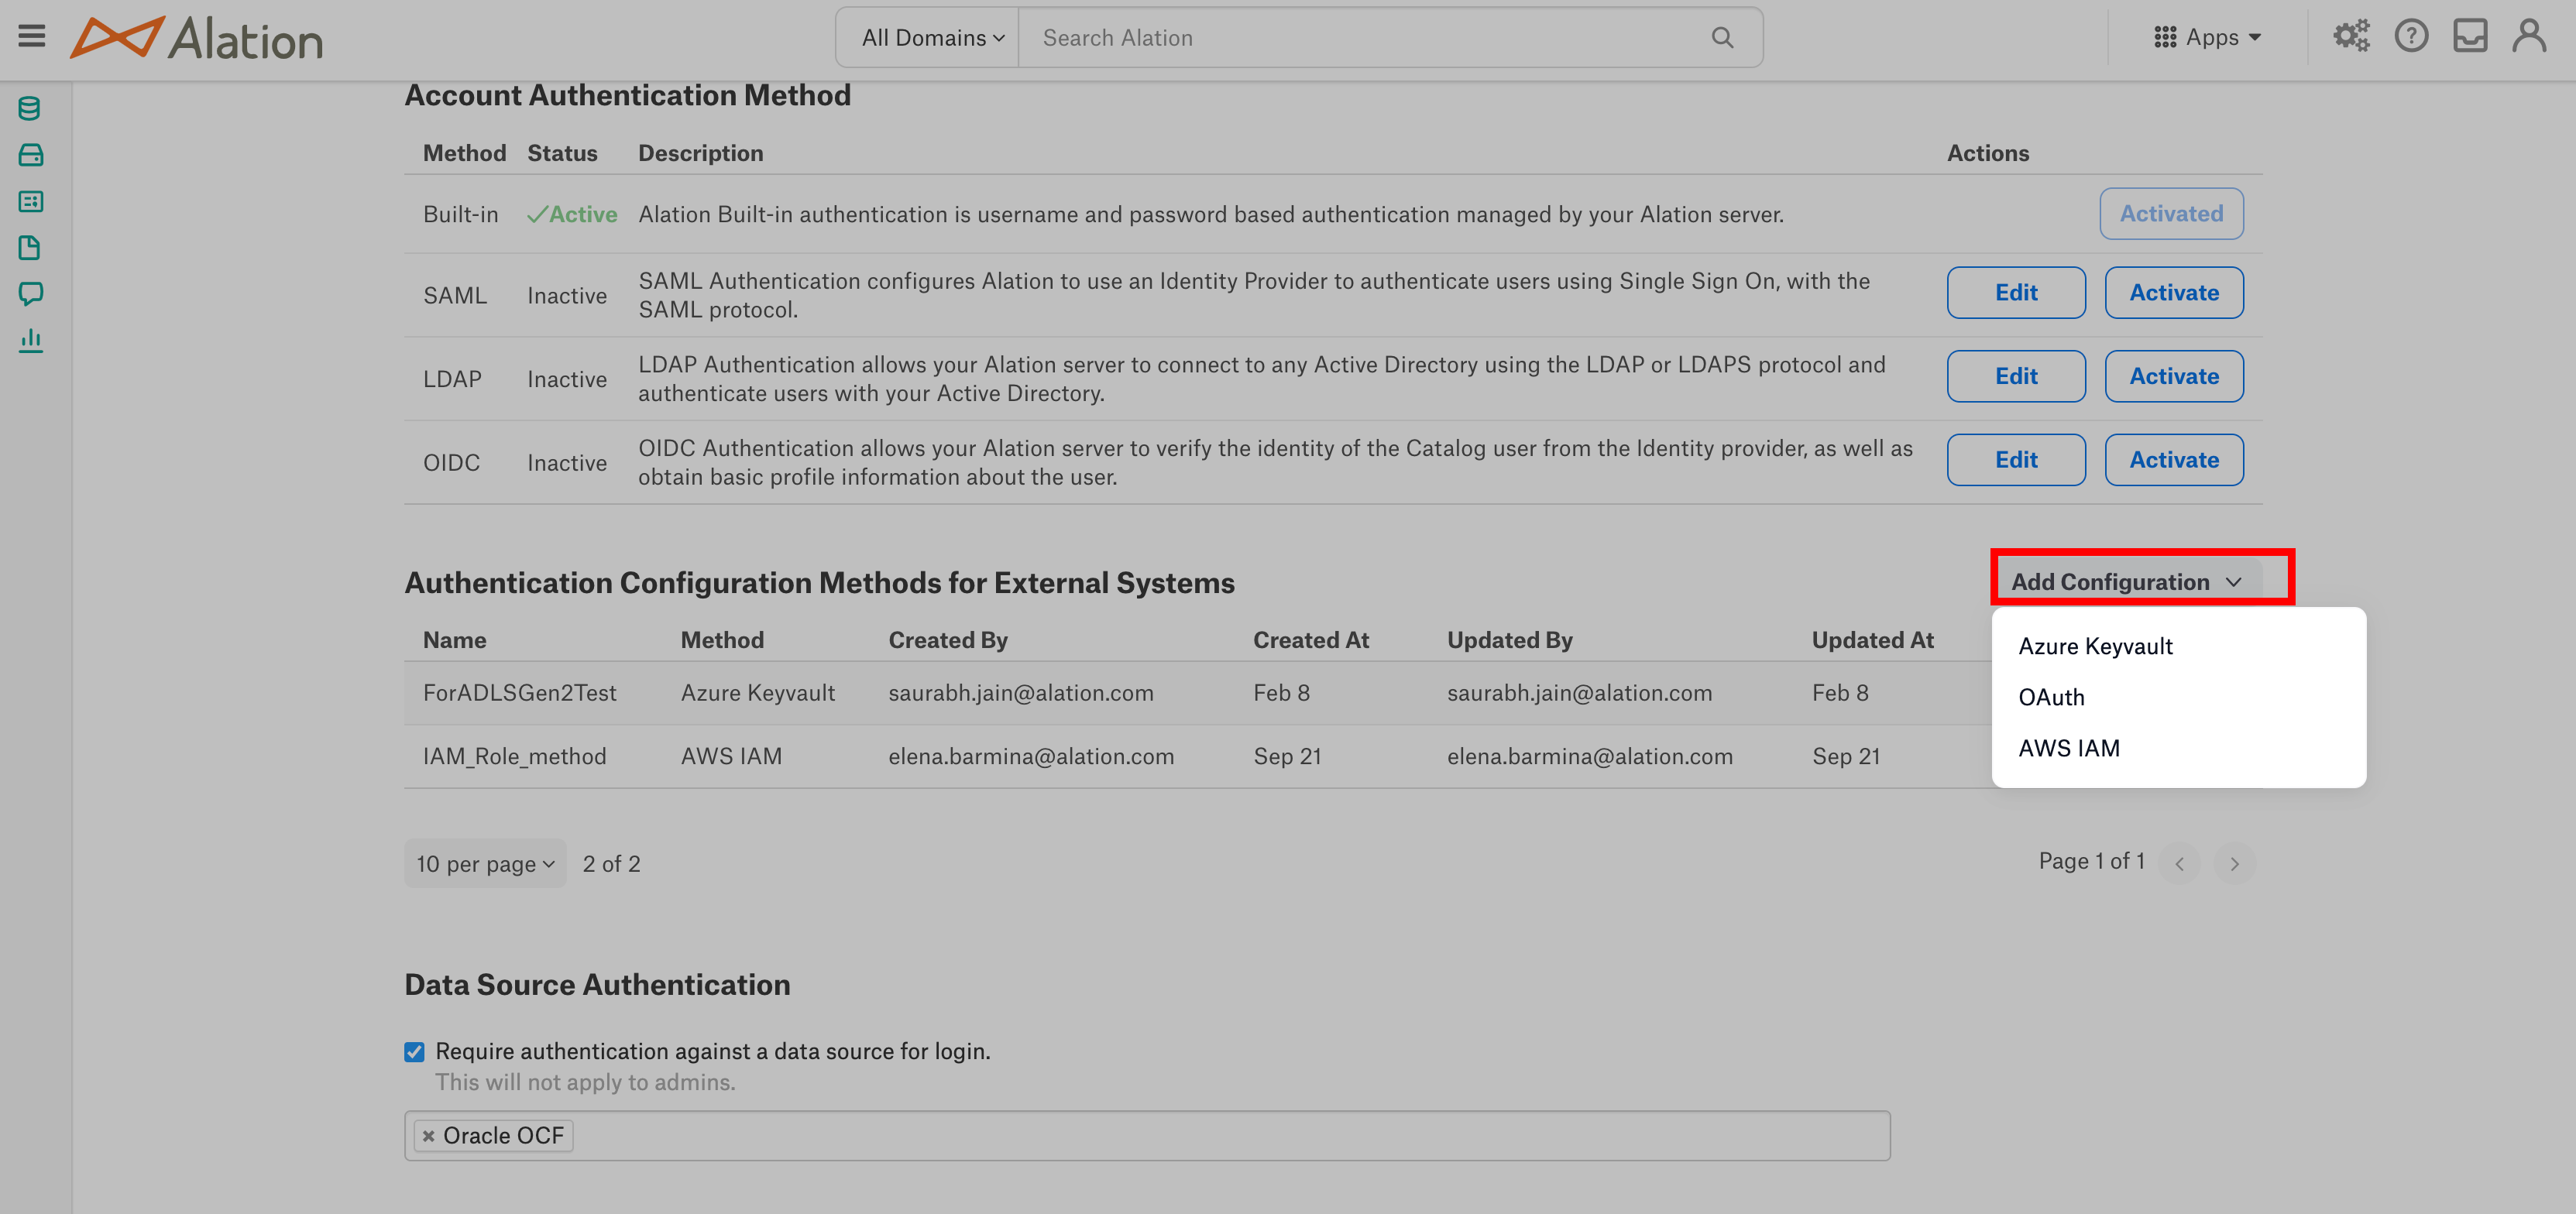This screenshot has height=1214, width=2576.
Task: Click the Alation logo
Action: 196,38
